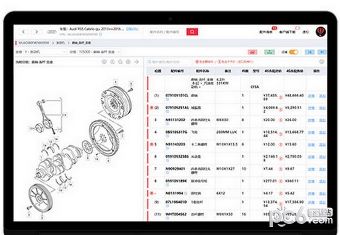The height and width of the screenshot is (235, 340).
Task: Click red marker icon on row (2)
Action: tap(151, 108)
